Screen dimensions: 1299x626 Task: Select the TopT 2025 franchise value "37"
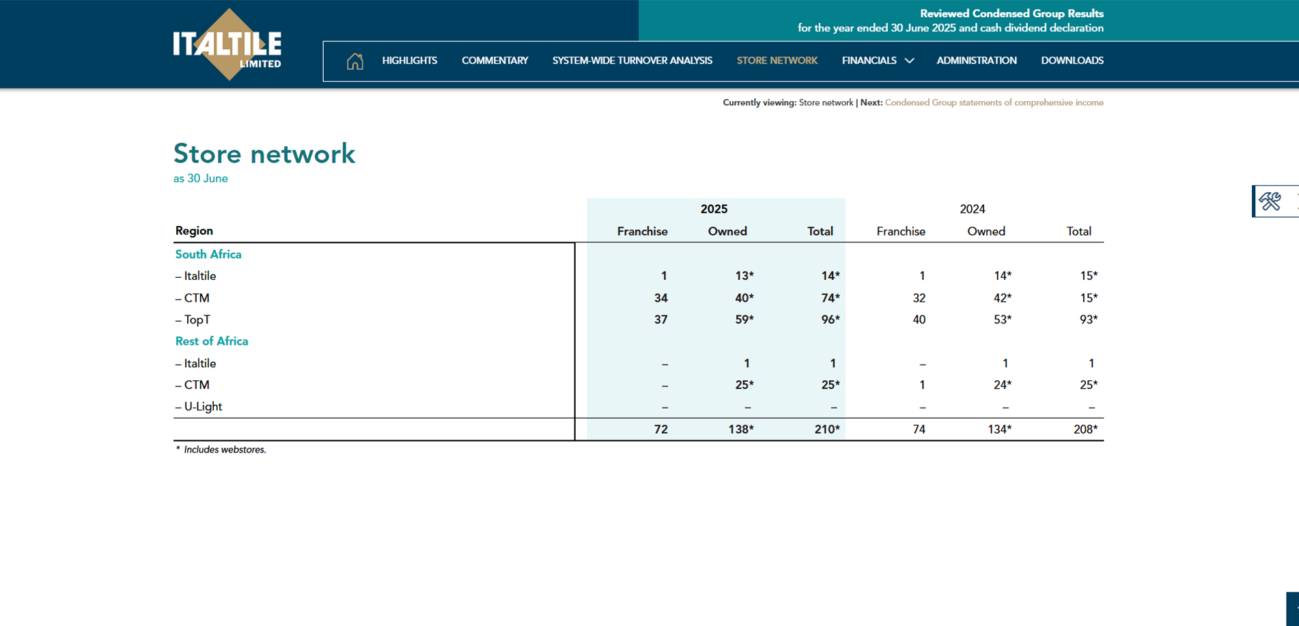[x=660, y=319]
